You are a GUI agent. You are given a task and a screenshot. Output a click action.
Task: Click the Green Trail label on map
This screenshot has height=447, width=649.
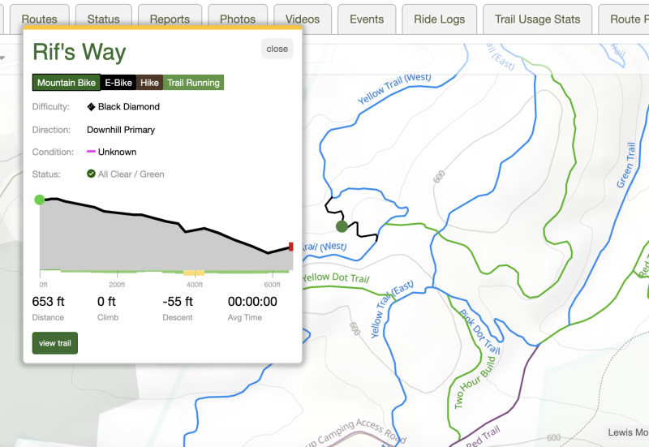(626, 165)
